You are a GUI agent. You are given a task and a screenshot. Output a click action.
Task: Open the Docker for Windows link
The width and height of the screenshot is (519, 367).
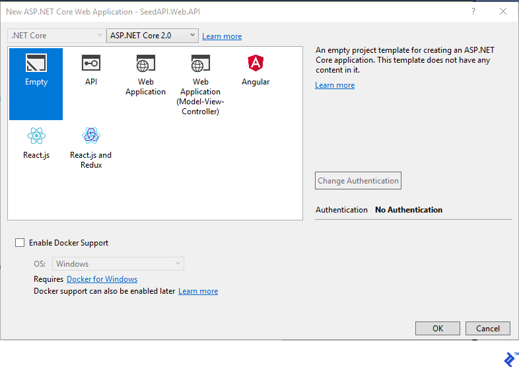coord(102,279)
